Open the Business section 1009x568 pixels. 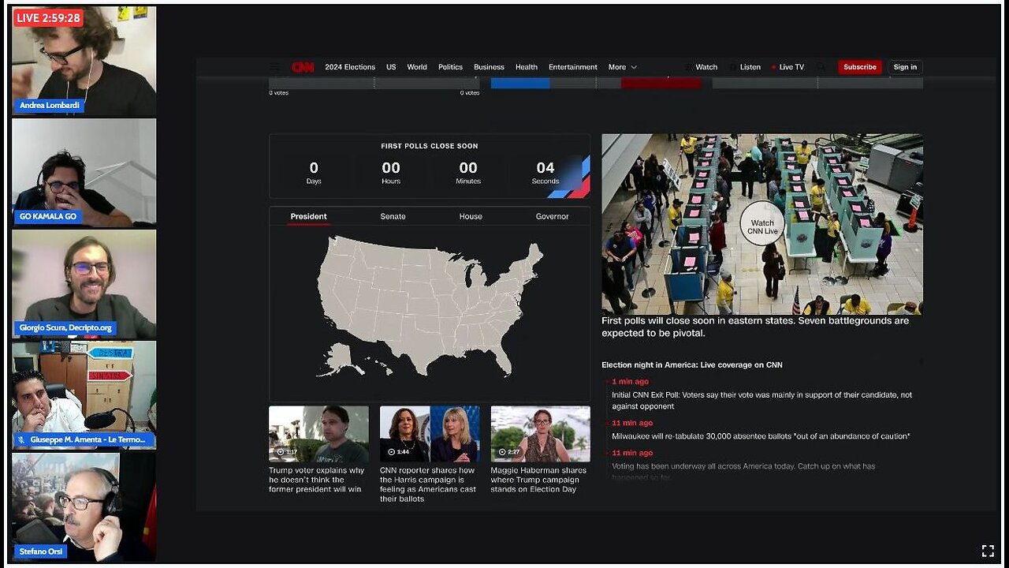[x=489, y=67]
